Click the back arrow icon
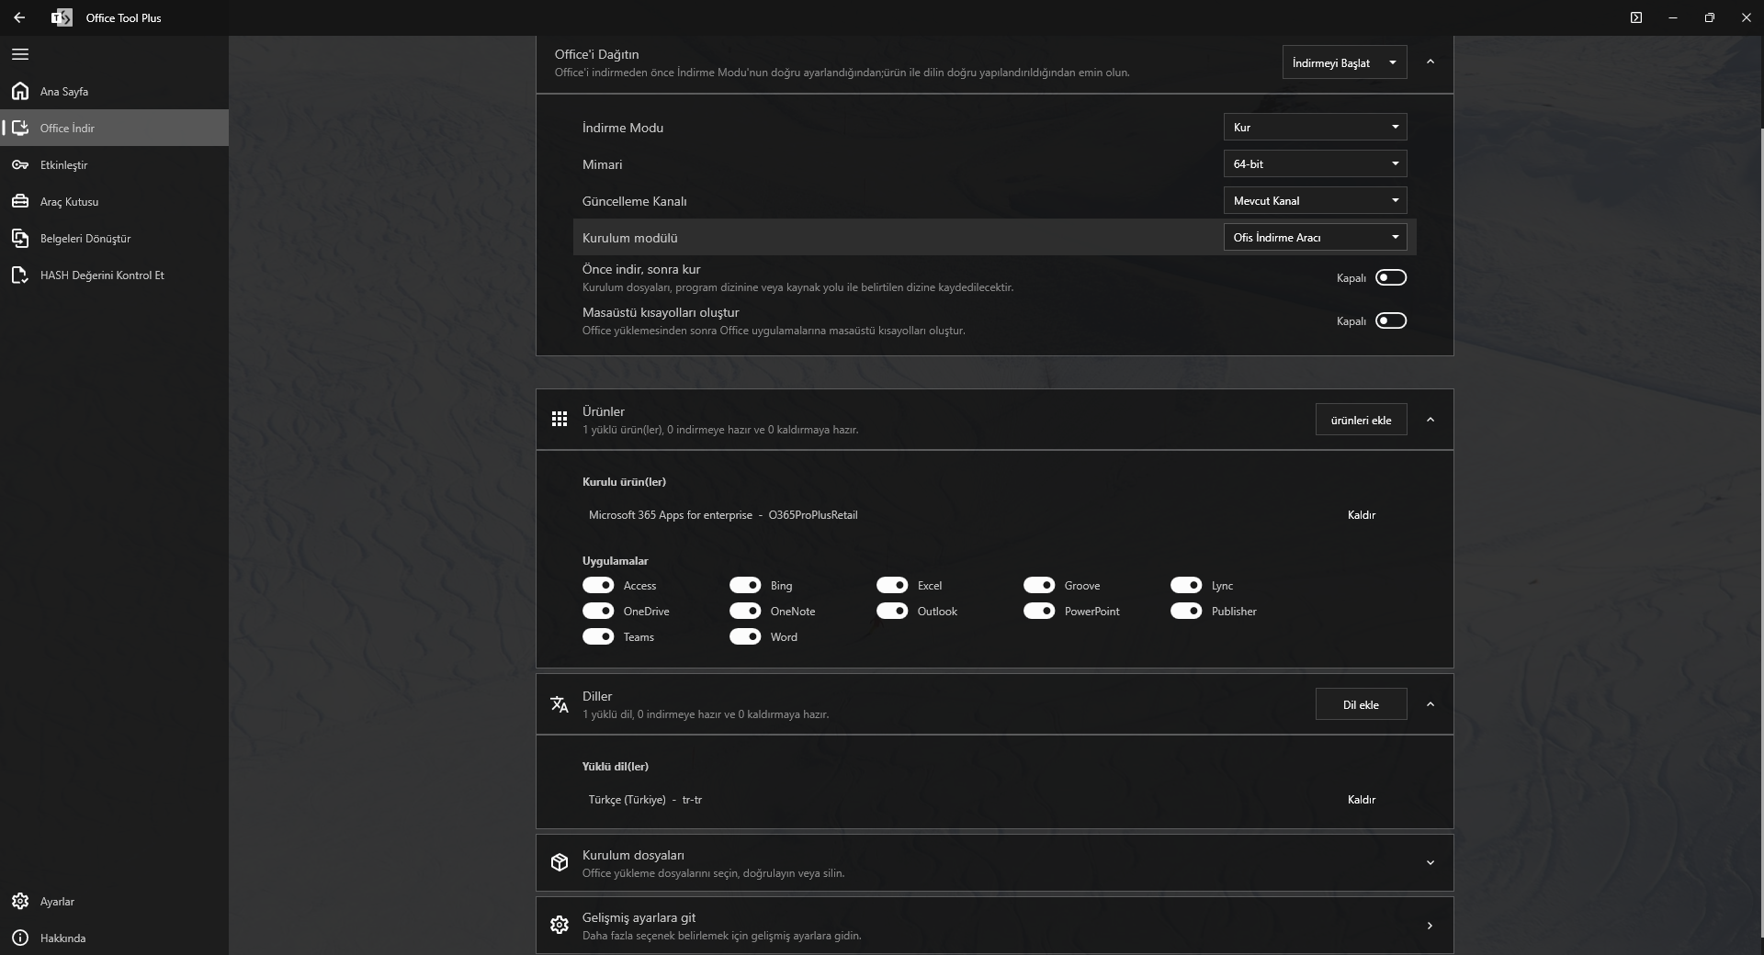The height and width of the screenshot is (955, 1764). click(19, 17)
